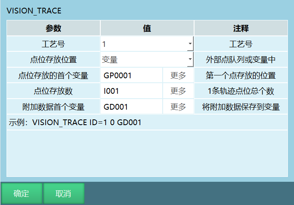Select the 点位存放的首个变量 parameter label
This screenshot has width=294, height=205.
point(53,75)
